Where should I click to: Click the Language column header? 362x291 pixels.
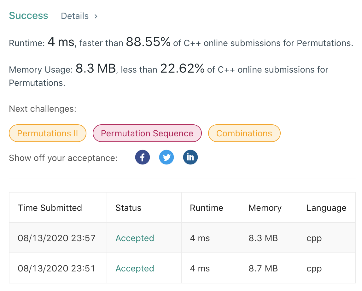click(x=326, y=208)
